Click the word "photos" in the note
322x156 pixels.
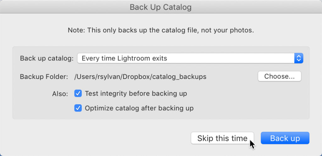(242, 30)
